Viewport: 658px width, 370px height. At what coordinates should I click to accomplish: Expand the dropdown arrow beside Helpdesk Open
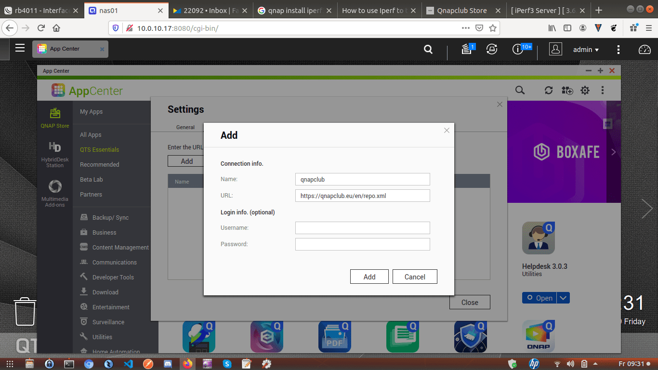pos(563,298)
